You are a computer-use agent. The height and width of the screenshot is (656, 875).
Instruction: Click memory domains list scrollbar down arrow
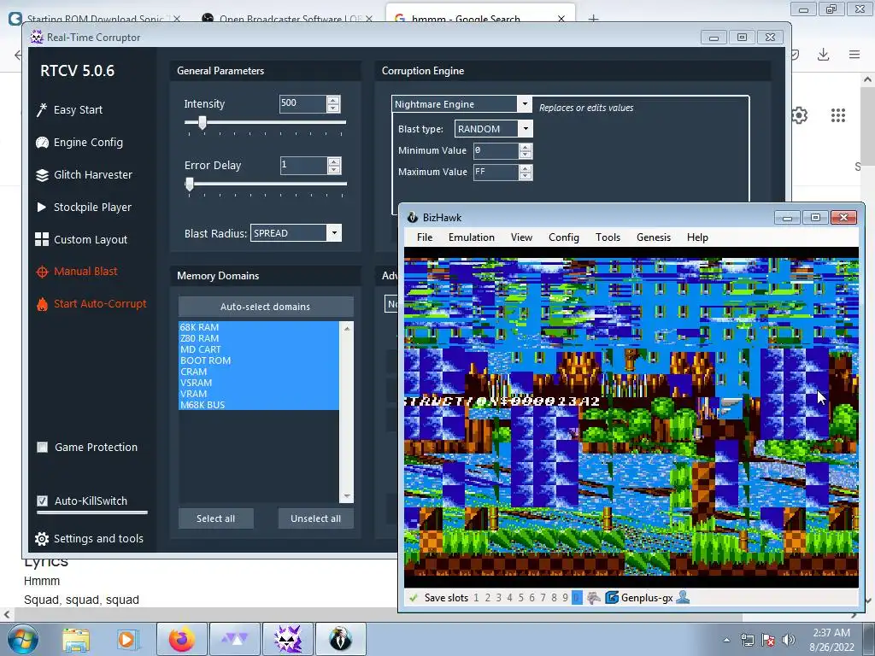click(347, 496)
